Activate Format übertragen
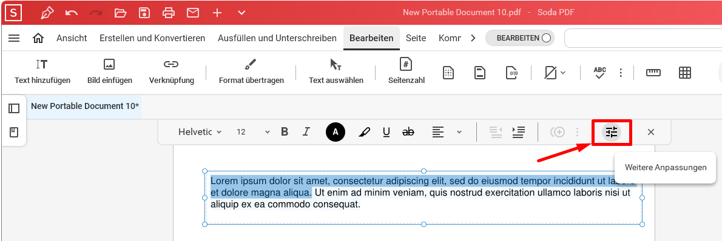This screenshot has height=241, width=722. [x=251, y=71]
